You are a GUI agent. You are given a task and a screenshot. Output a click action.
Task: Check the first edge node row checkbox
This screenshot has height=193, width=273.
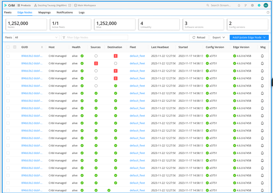tap(8, 56)
